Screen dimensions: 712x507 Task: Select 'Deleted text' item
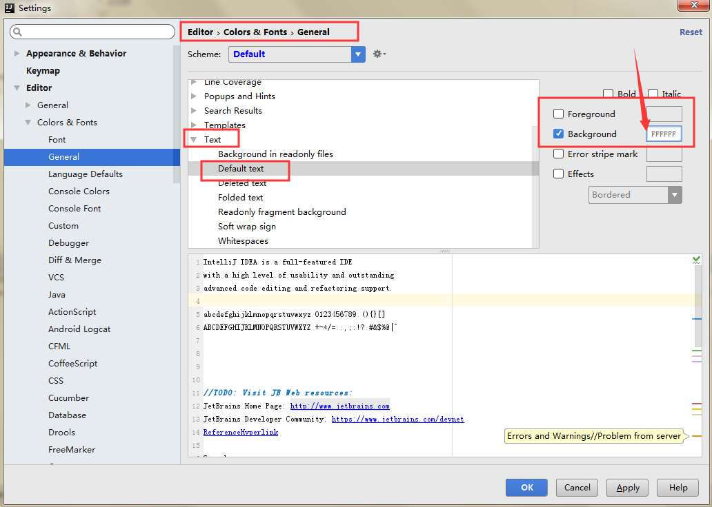click(x=242, y=183)
